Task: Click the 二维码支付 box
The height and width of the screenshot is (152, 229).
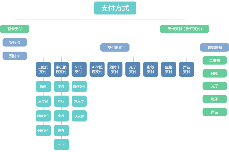Action: coord(43,69)
